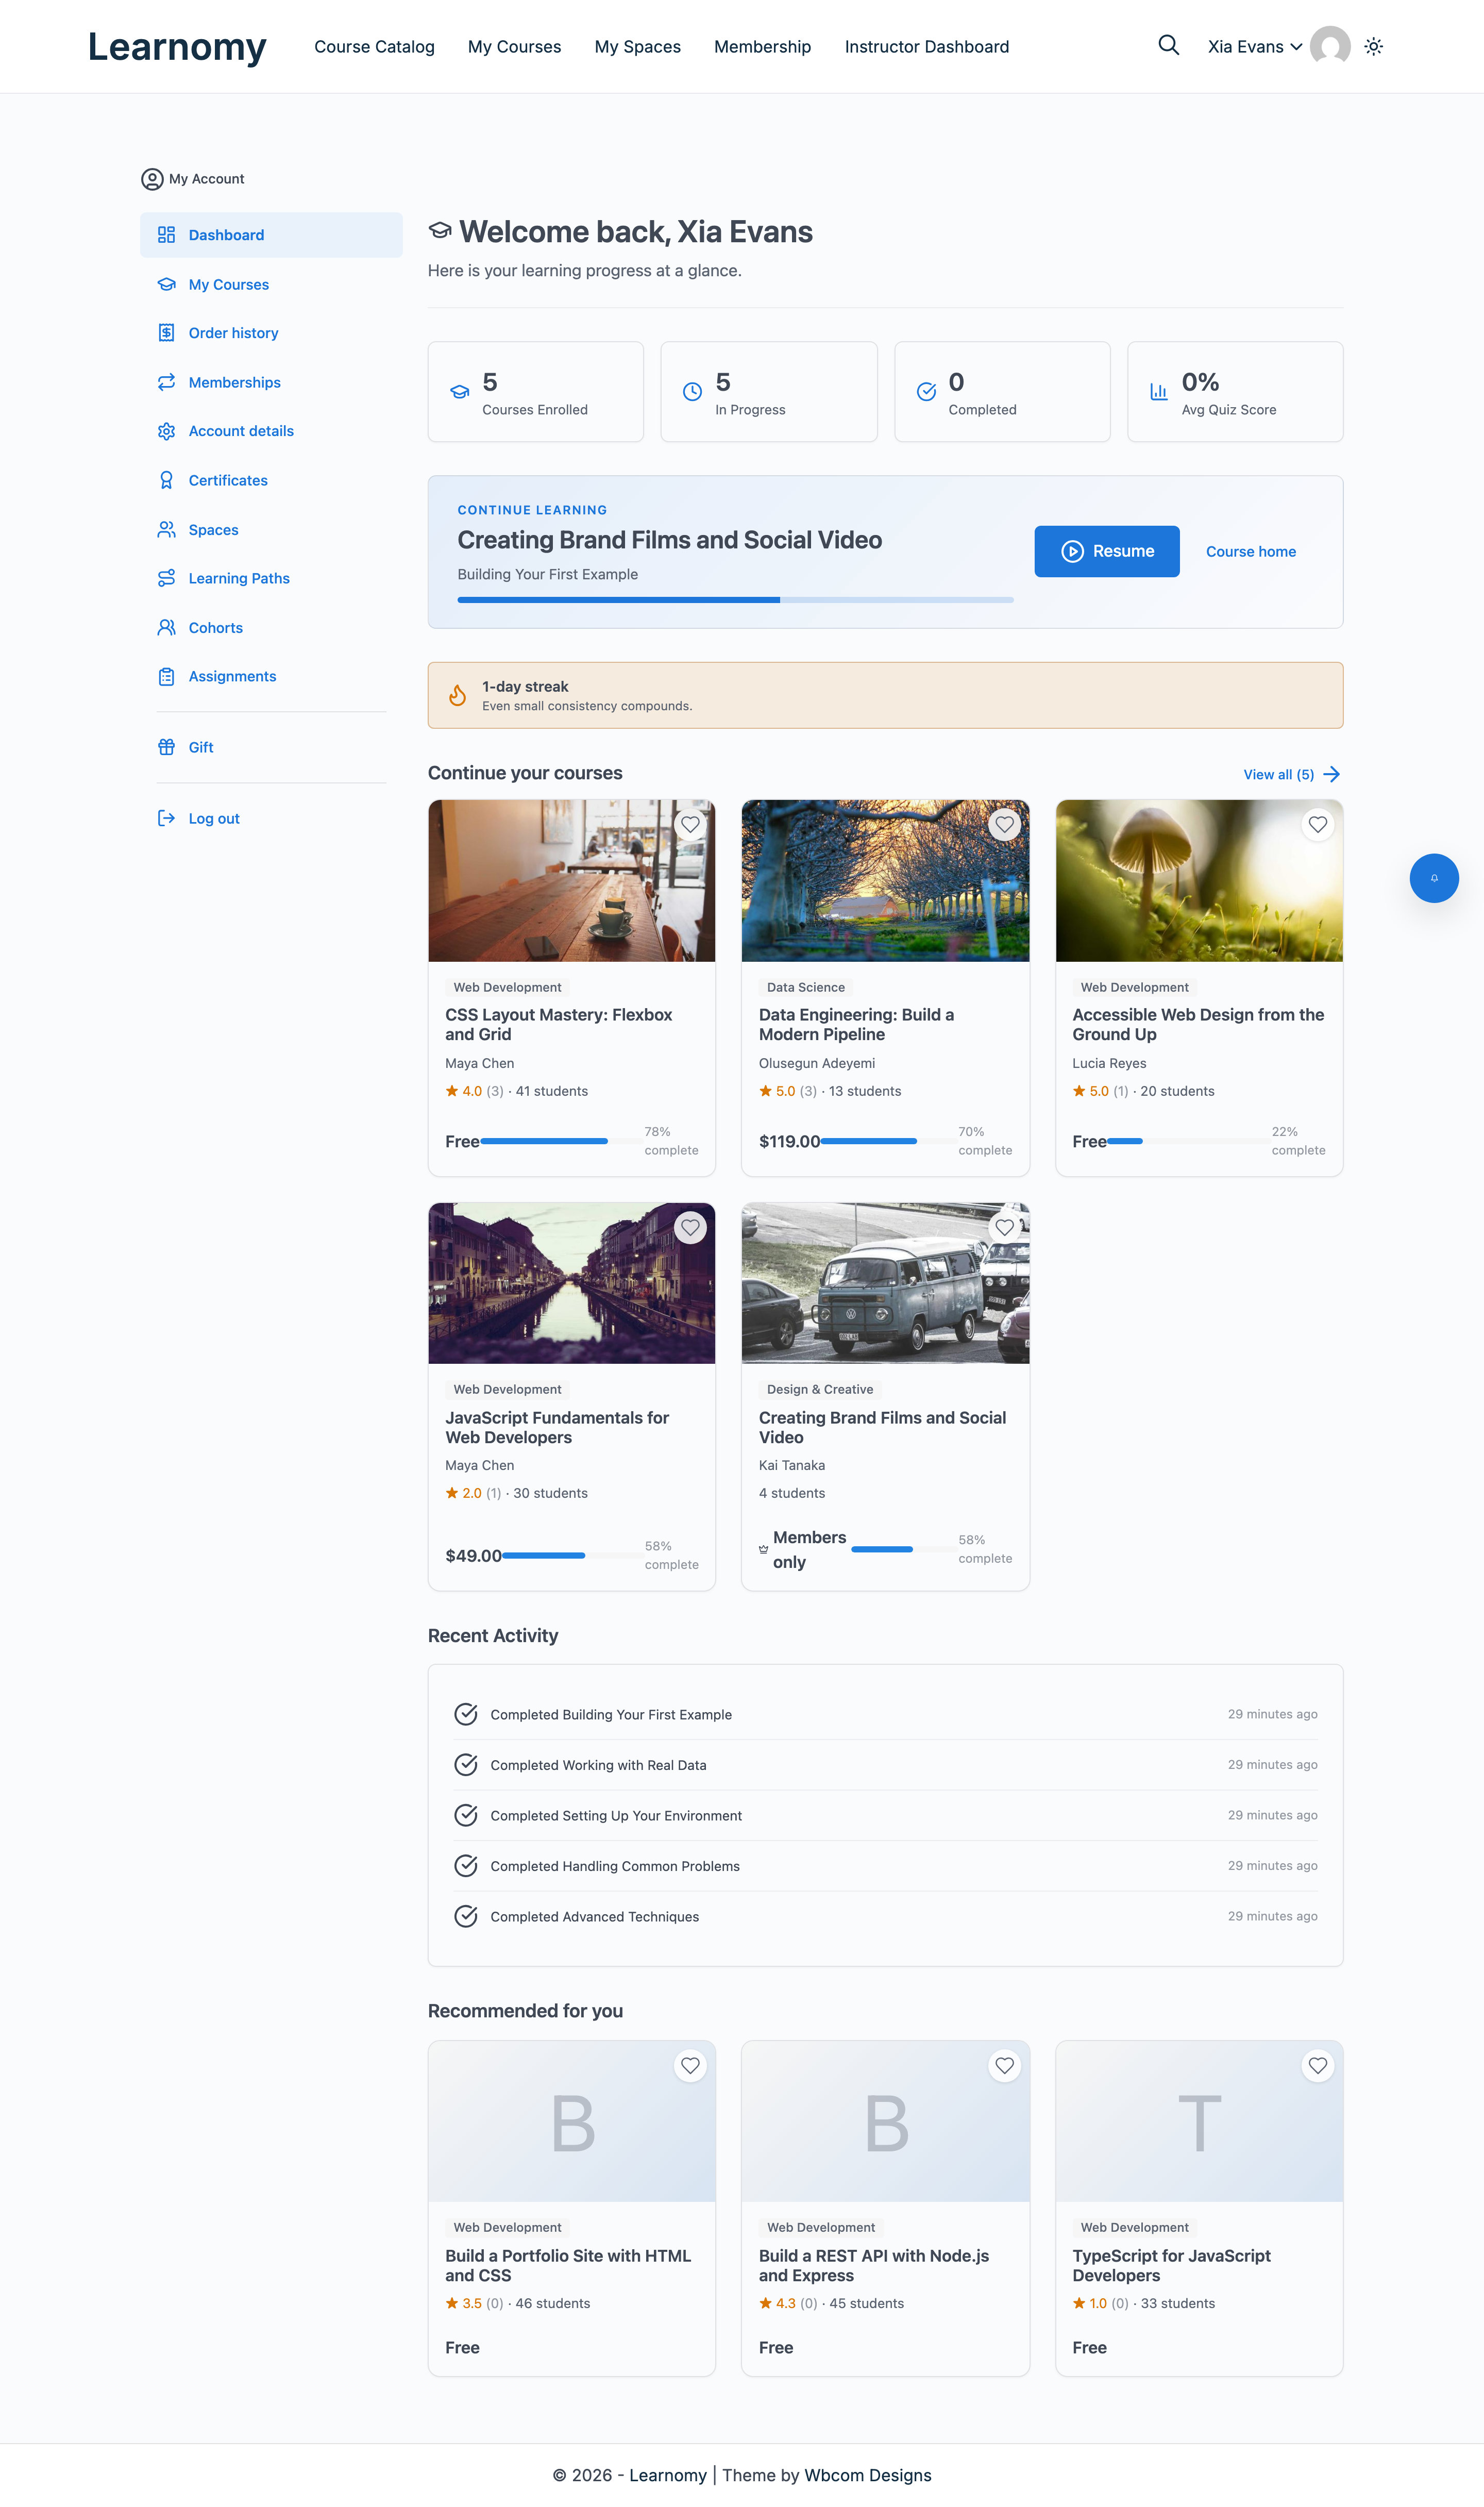1484x2507 pixels.
Task: Click instructor name Olusegun Adeyemi
Action: click(x=816, y=1063)
